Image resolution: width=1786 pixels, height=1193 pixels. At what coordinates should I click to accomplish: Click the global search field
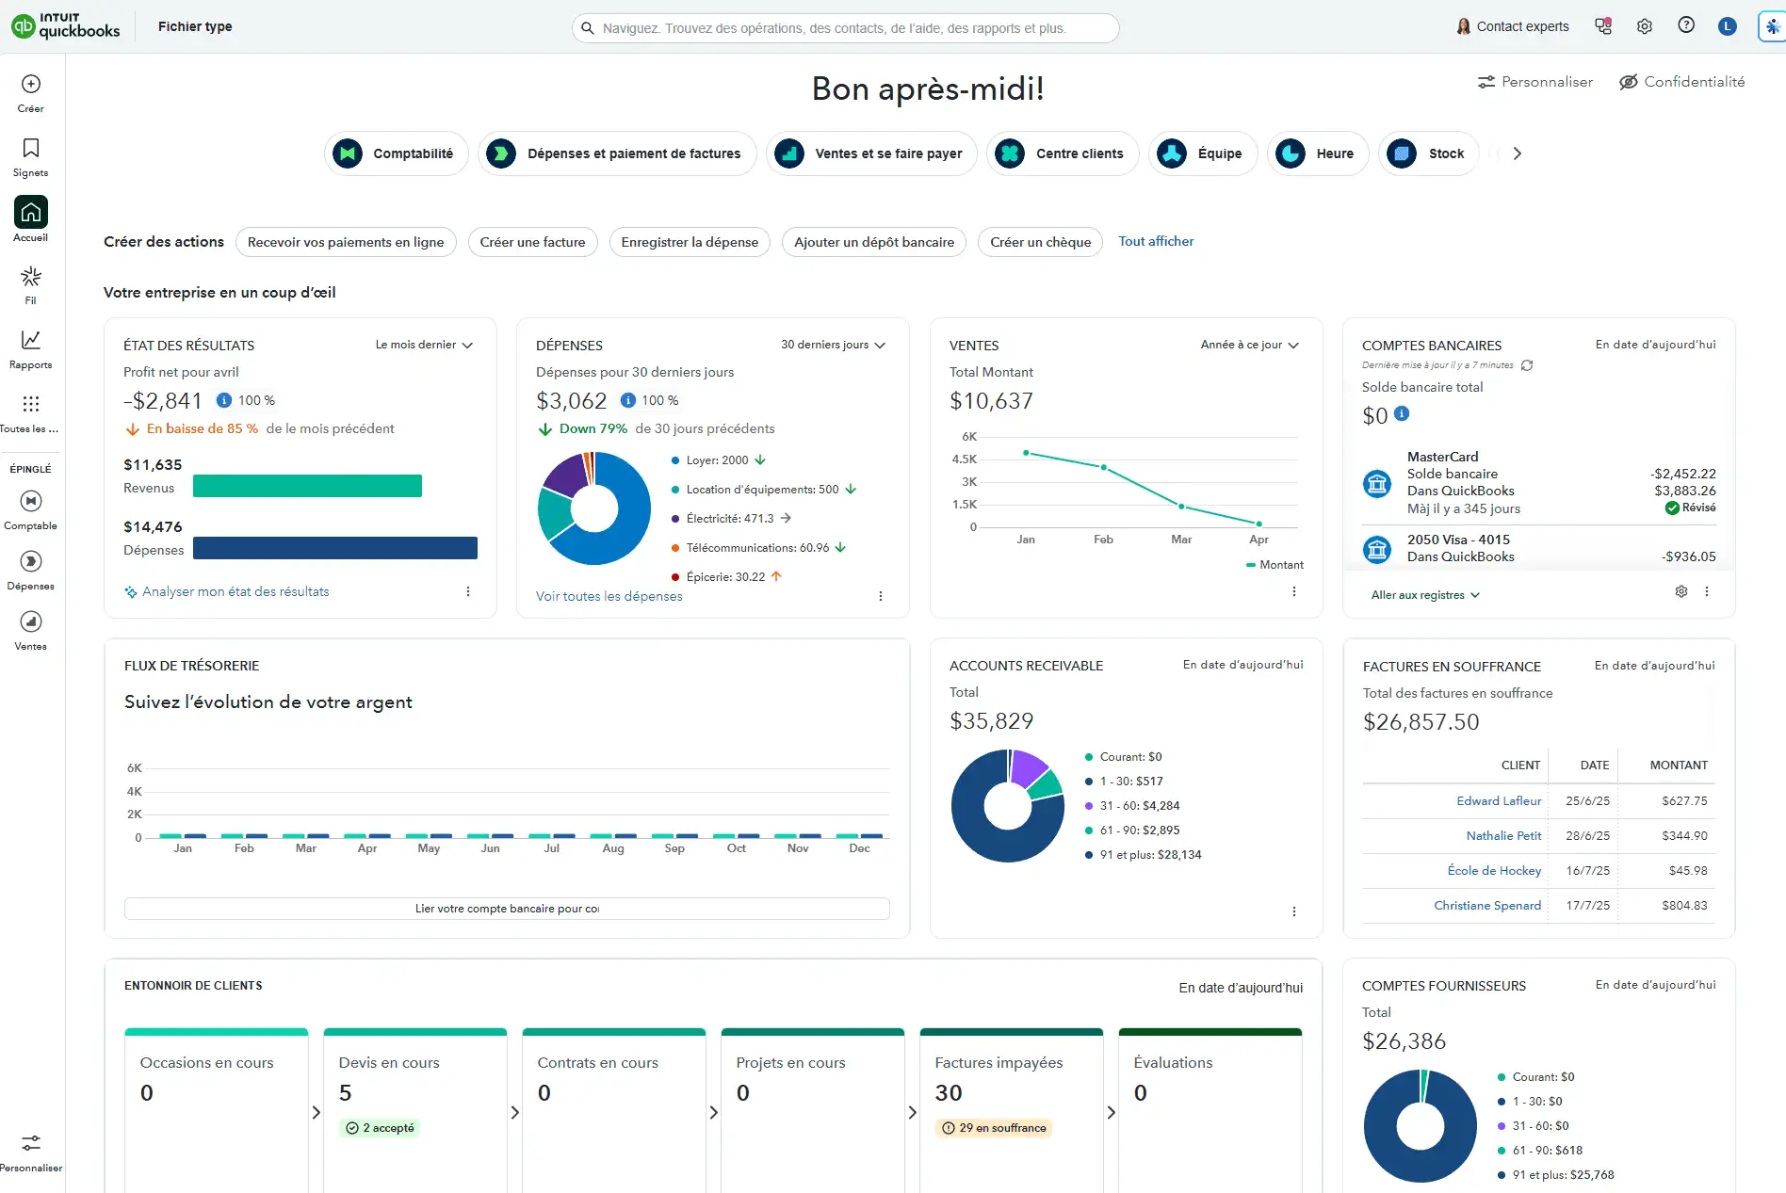pyautogui.click(x=845, y=28)
